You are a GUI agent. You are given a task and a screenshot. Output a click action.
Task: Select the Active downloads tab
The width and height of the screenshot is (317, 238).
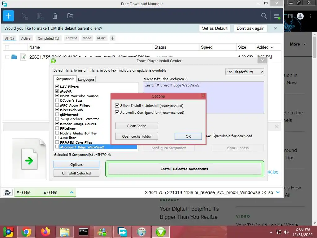[x=26, y=38]
